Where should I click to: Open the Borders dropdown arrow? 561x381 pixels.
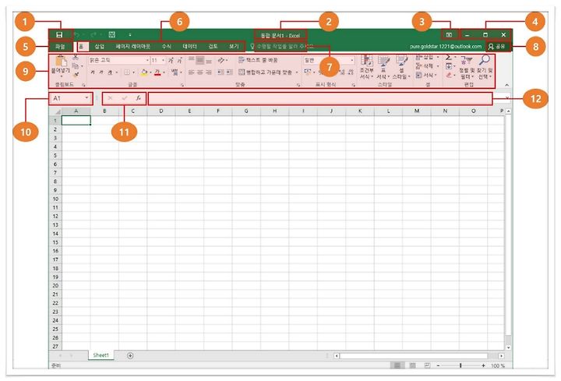(133, 72)
